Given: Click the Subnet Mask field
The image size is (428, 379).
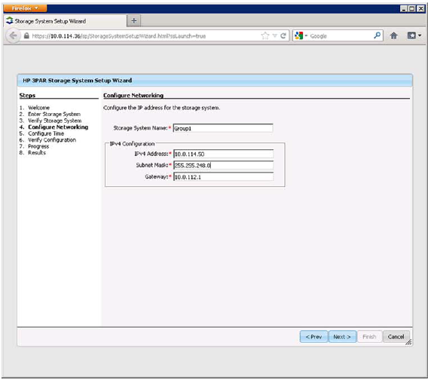Looking at the screenshot, I should pos(223,165).
